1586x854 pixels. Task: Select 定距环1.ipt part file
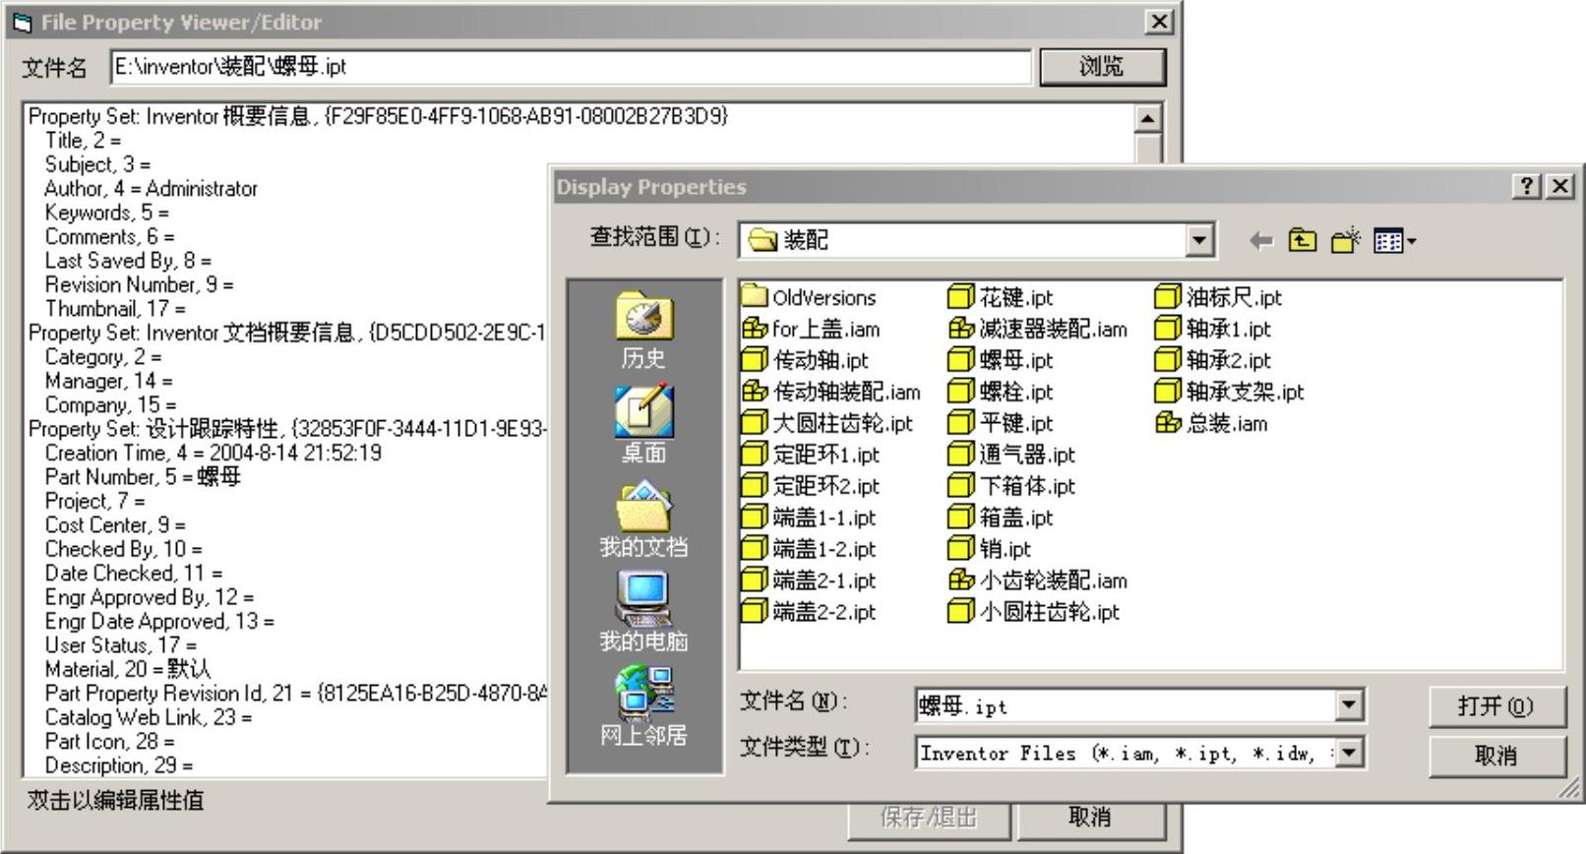pos(811,455)
